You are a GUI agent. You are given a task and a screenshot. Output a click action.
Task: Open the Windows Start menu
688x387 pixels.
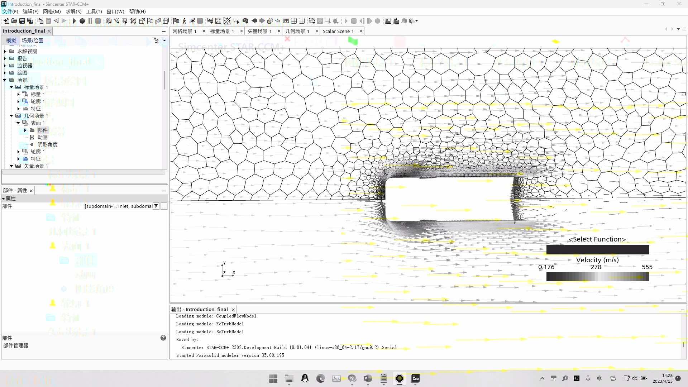coord(273,378)
